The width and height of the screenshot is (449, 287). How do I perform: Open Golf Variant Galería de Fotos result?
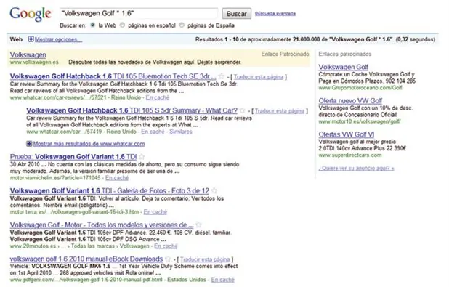click(x=110, y=191)
